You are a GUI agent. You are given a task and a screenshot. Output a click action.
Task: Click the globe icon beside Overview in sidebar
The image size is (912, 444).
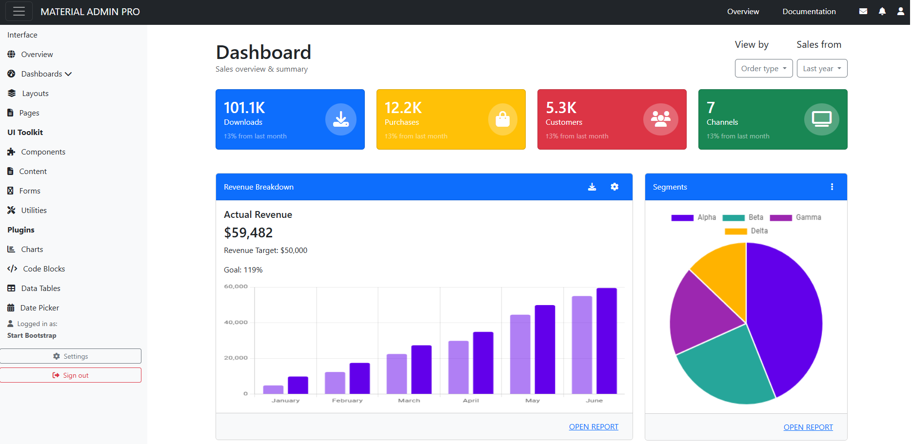point(11,54)
